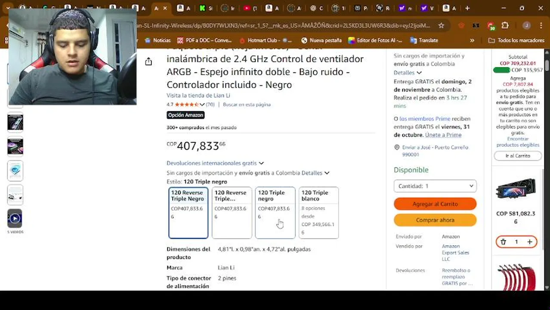Select the RGB fan image thumbnail

tap(15, 146)
